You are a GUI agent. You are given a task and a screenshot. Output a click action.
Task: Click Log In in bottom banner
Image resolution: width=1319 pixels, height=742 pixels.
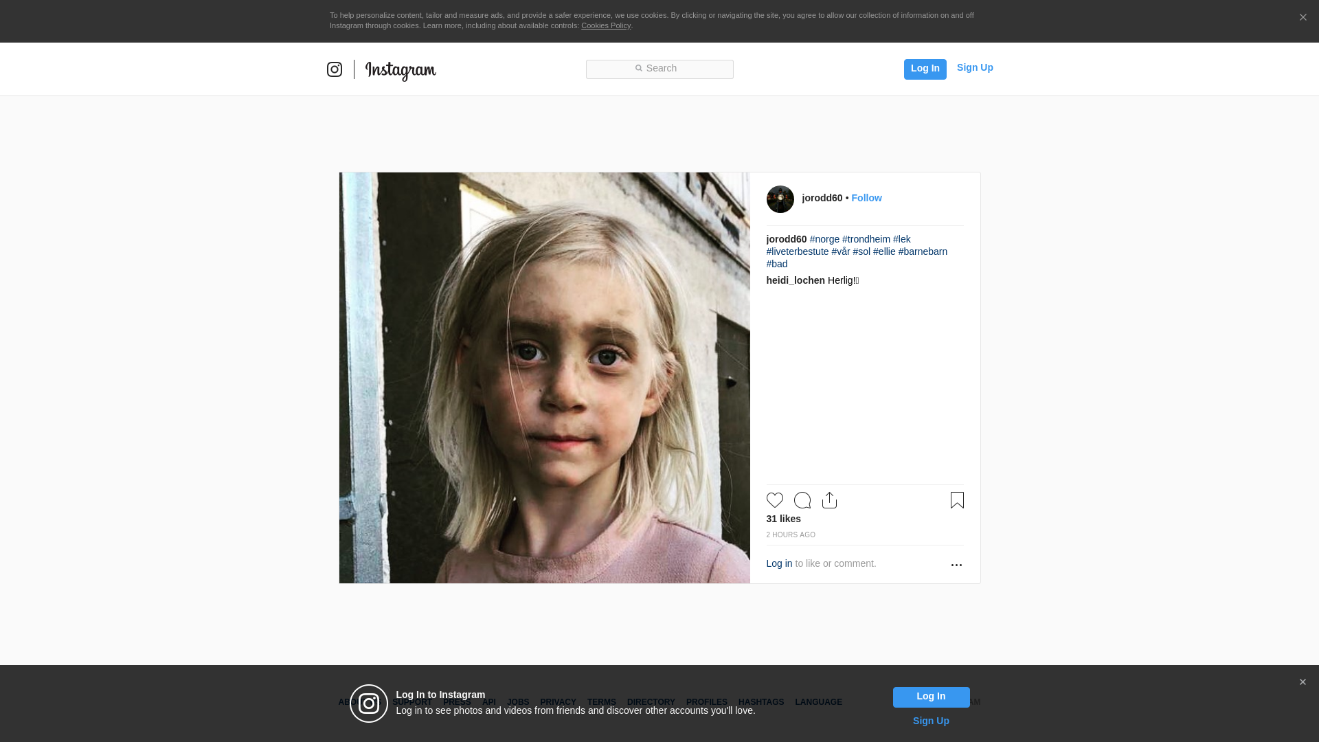click(x=931, y=697)
